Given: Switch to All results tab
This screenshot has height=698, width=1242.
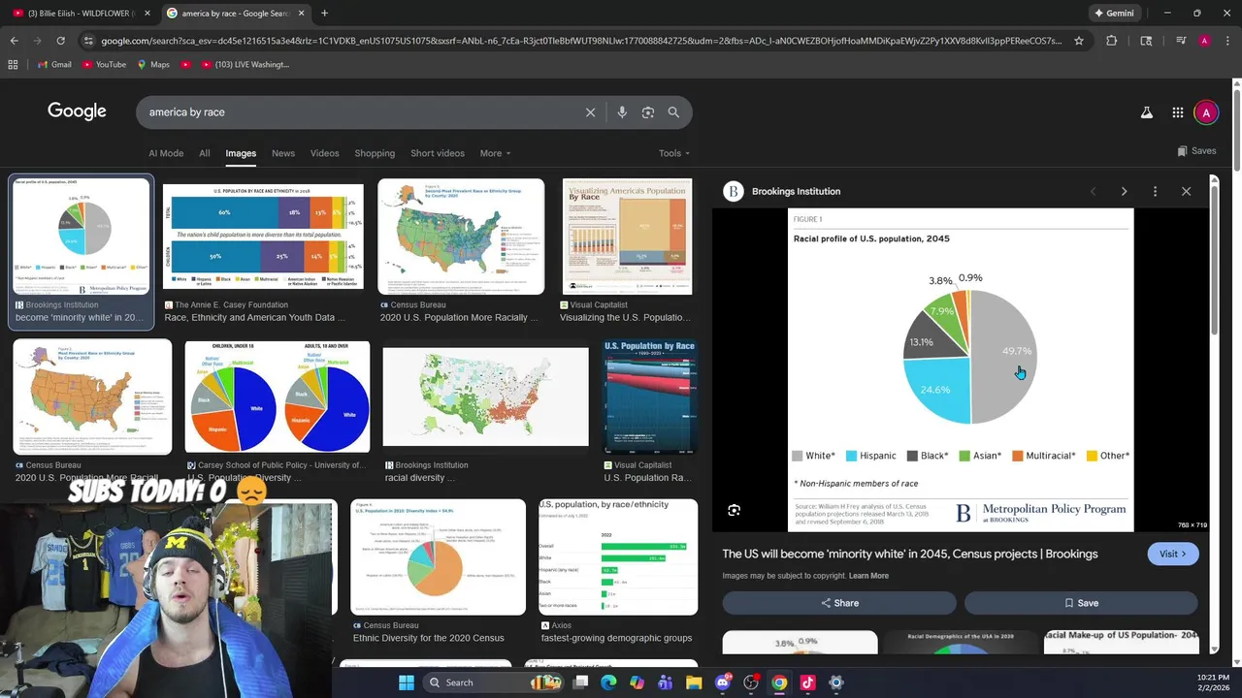Looking at the screenshot, I should click(x=205, y=153).
